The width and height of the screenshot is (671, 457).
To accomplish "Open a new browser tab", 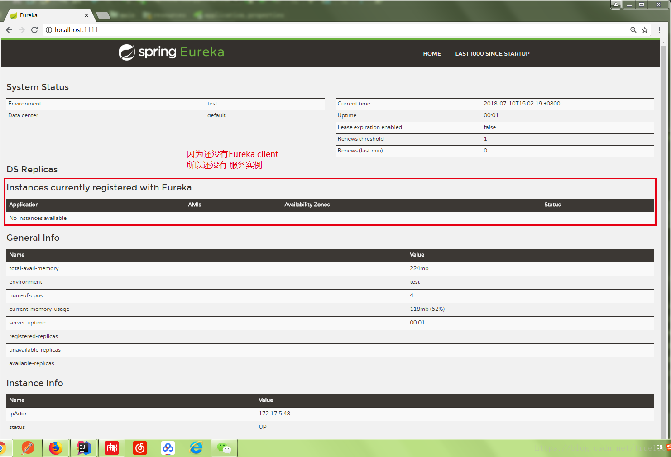I will coord(103,16).
